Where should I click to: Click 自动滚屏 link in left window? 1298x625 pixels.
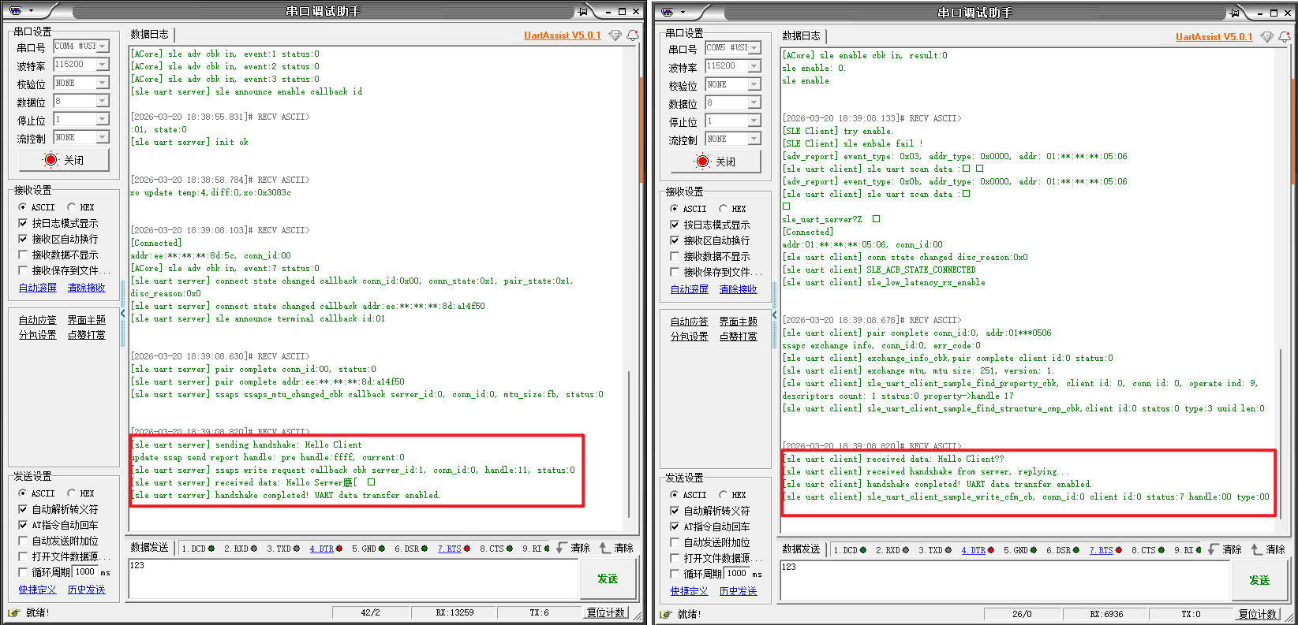[38, 288]
